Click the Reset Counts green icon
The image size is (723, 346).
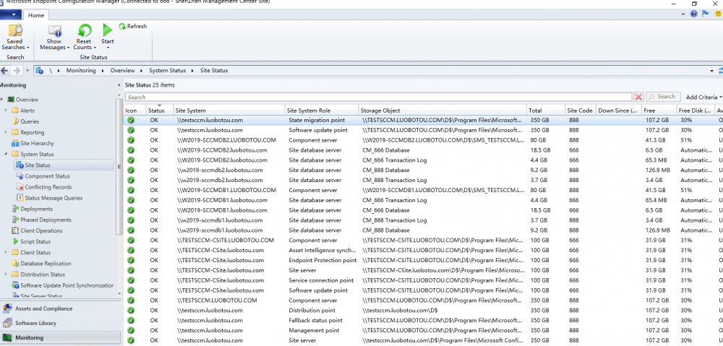(x=84, y=30)
